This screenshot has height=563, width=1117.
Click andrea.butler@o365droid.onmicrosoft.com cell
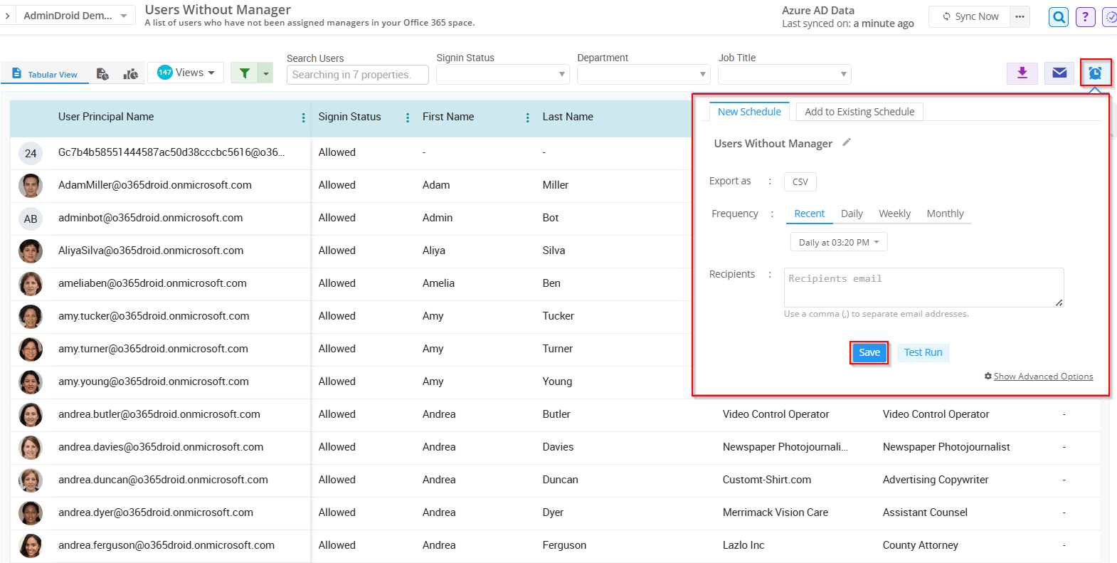(x=159, y=414)
